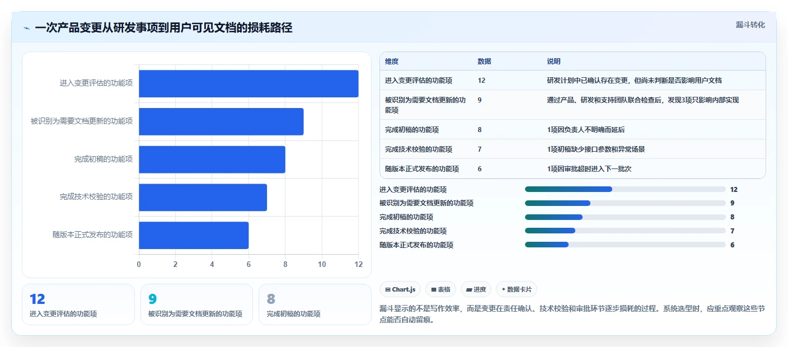Click the lightning icon beside the page title
The height and width of the screenshot is (347, 788).
(27, 28)
